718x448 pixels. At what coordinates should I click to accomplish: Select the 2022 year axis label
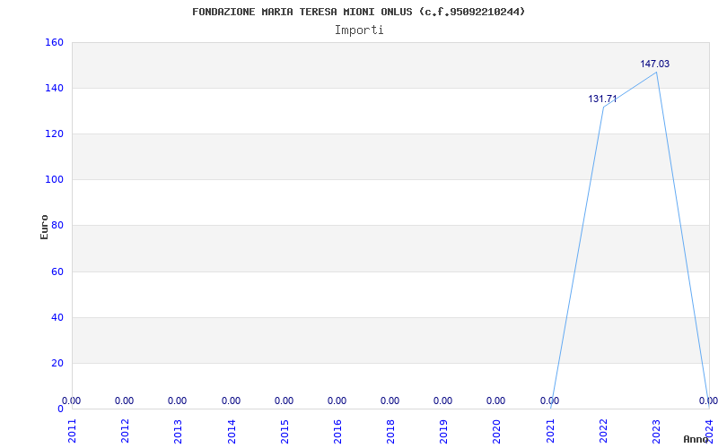603,431
